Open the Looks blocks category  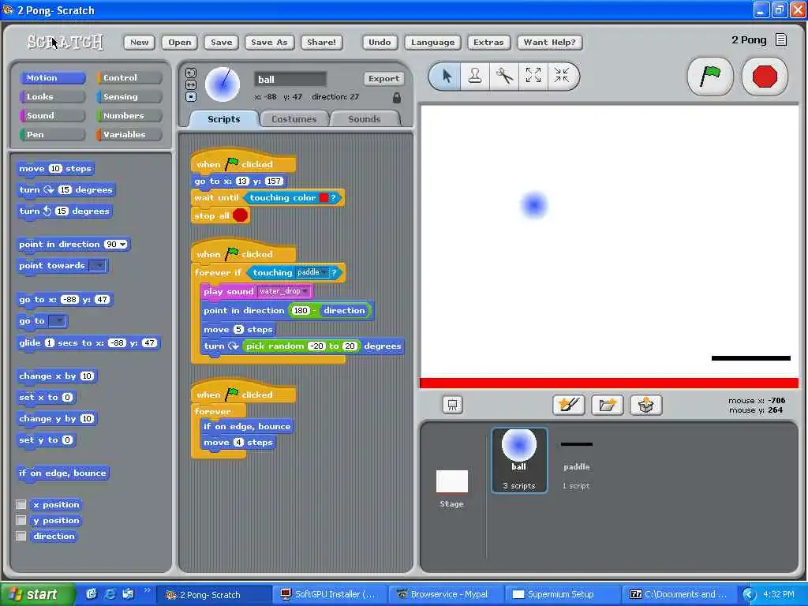click(x=52, y=97)
